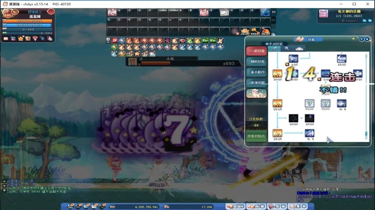Select the orange sword skill at 10/10
Image resolution: width=375 pixels, height=210 pixels.
click(278, 73)
